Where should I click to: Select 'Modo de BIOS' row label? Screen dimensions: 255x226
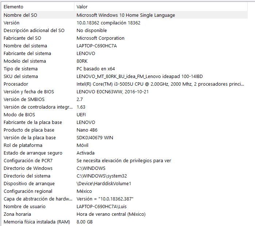pyautogui.click(x=19, y=114)
